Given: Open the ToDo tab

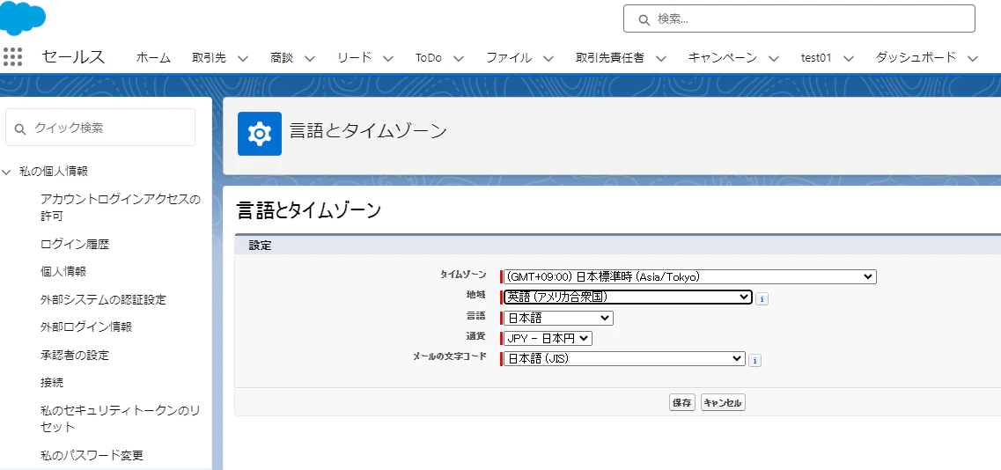Looking at the screenshot, I should pyautogui.click(x=429, y=57).
